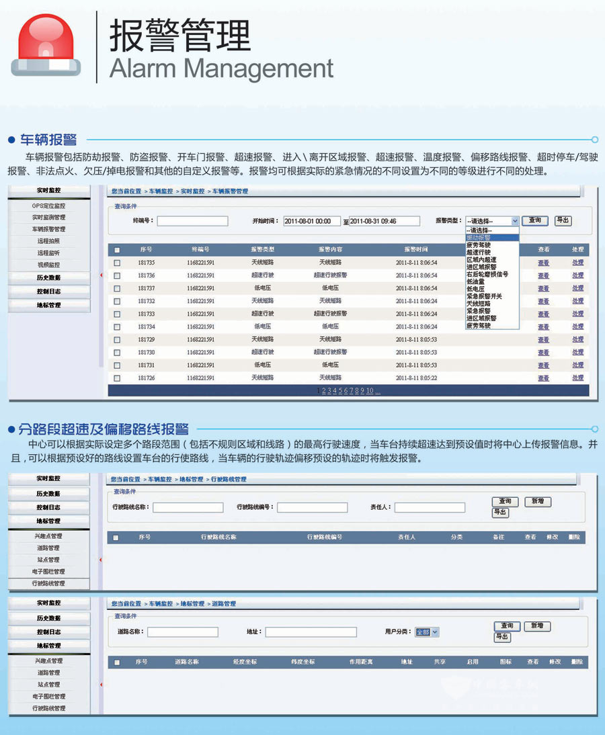Click 新增 button in the driving route panel
The height and width of the screenshot is (735, 605).
537,501
